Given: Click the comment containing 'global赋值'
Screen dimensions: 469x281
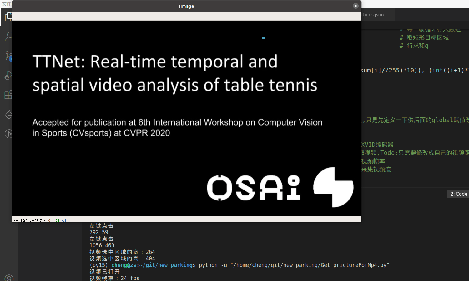Looking at the screenshot, I should coord(415,120).
